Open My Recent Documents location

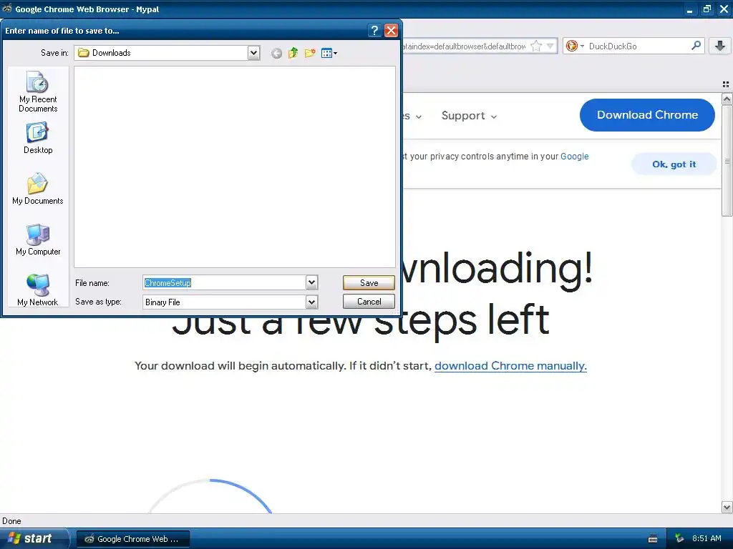point(38,92)
